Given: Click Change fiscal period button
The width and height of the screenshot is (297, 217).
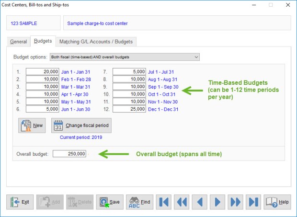Looking at the screenshot, I should pos(81,126).
